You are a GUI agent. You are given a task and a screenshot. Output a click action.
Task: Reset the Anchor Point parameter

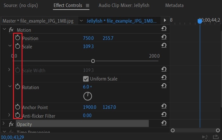pos(164,106)
